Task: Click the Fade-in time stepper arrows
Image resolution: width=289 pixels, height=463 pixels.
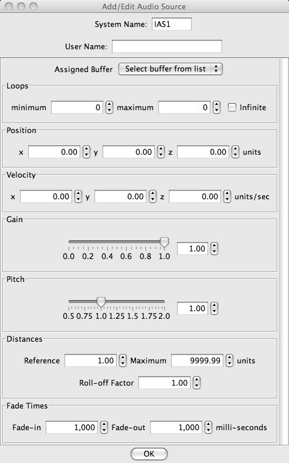Action: pyautogui.click(x=104, y=427)
